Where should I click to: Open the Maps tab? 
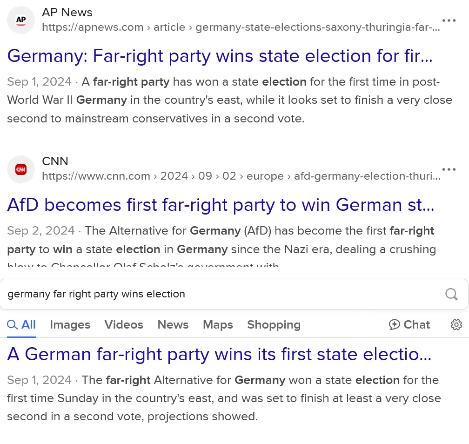pos(218,324)
